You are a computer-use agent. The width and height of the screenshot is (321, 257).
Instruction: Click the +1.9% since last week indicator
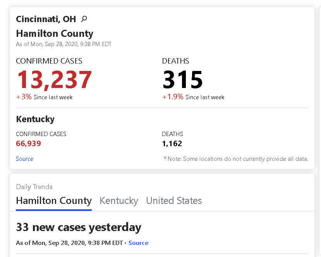coord(193,97)
